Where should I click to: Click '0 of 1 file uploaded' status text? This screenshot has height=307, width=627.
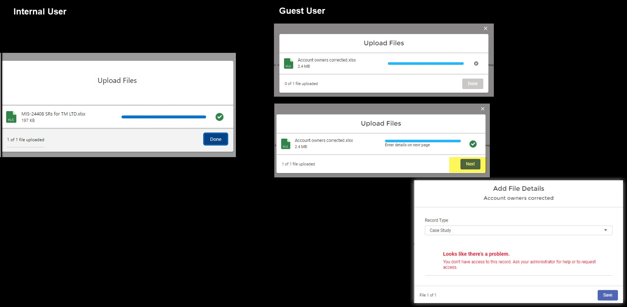click(301, 84)
